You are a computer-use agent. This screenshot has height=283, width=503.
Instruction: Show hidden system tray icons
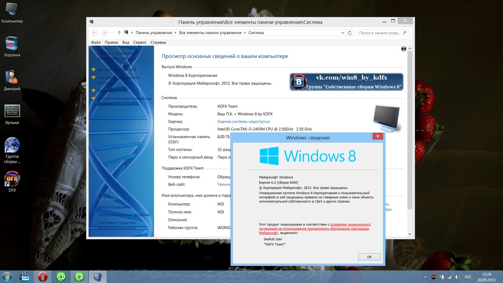[x=425, y=277]
